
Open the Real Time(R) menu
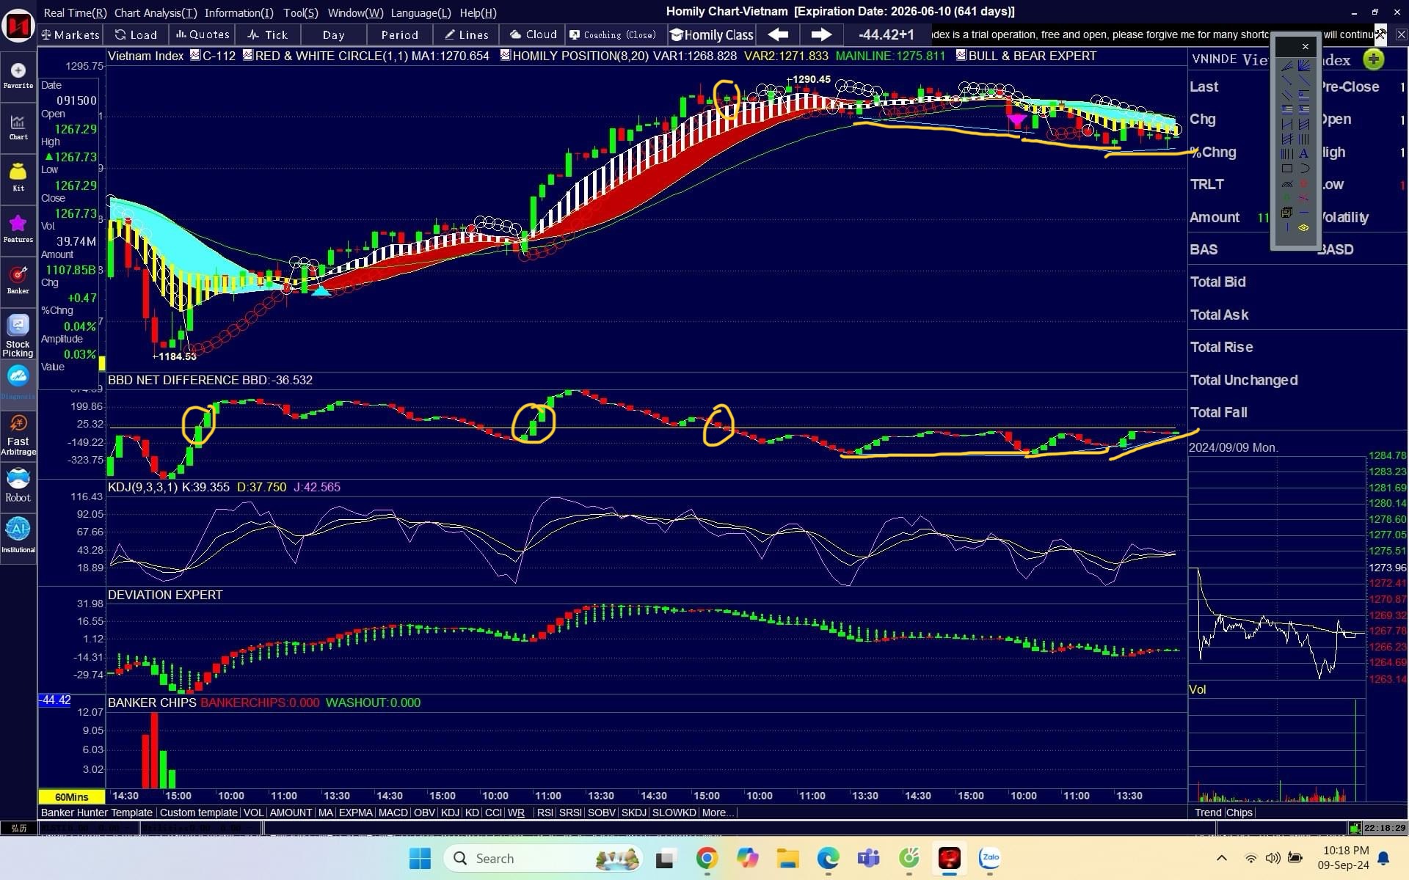point(75,12)
